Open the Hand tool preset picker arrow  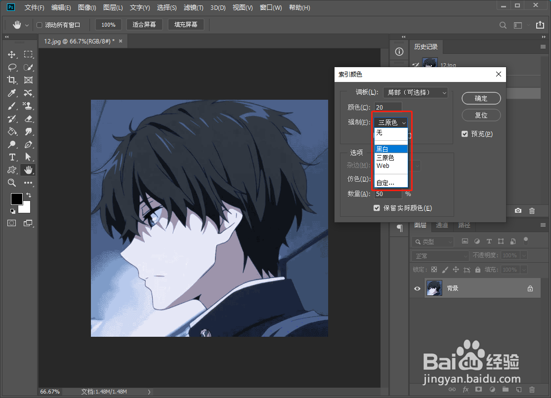(x=27, y=25)
